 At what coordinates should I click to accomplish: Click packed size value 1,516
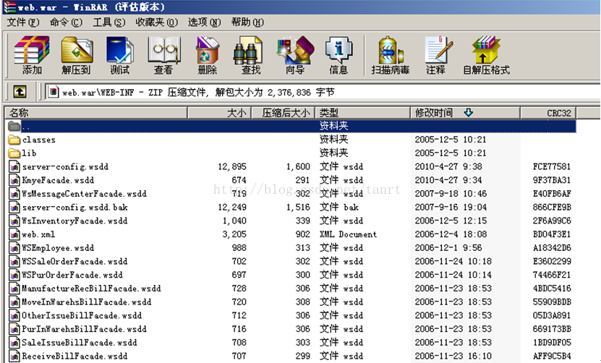pyautogui.click(x=298, y=208)
